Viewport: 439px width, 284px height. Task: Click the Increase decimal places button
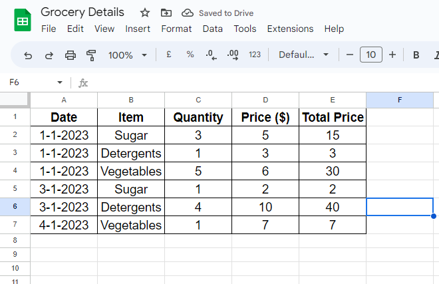[233, 55]
